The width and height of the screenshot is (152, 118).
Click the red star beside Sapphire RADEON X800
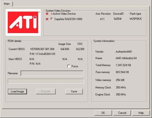point(47,19)
